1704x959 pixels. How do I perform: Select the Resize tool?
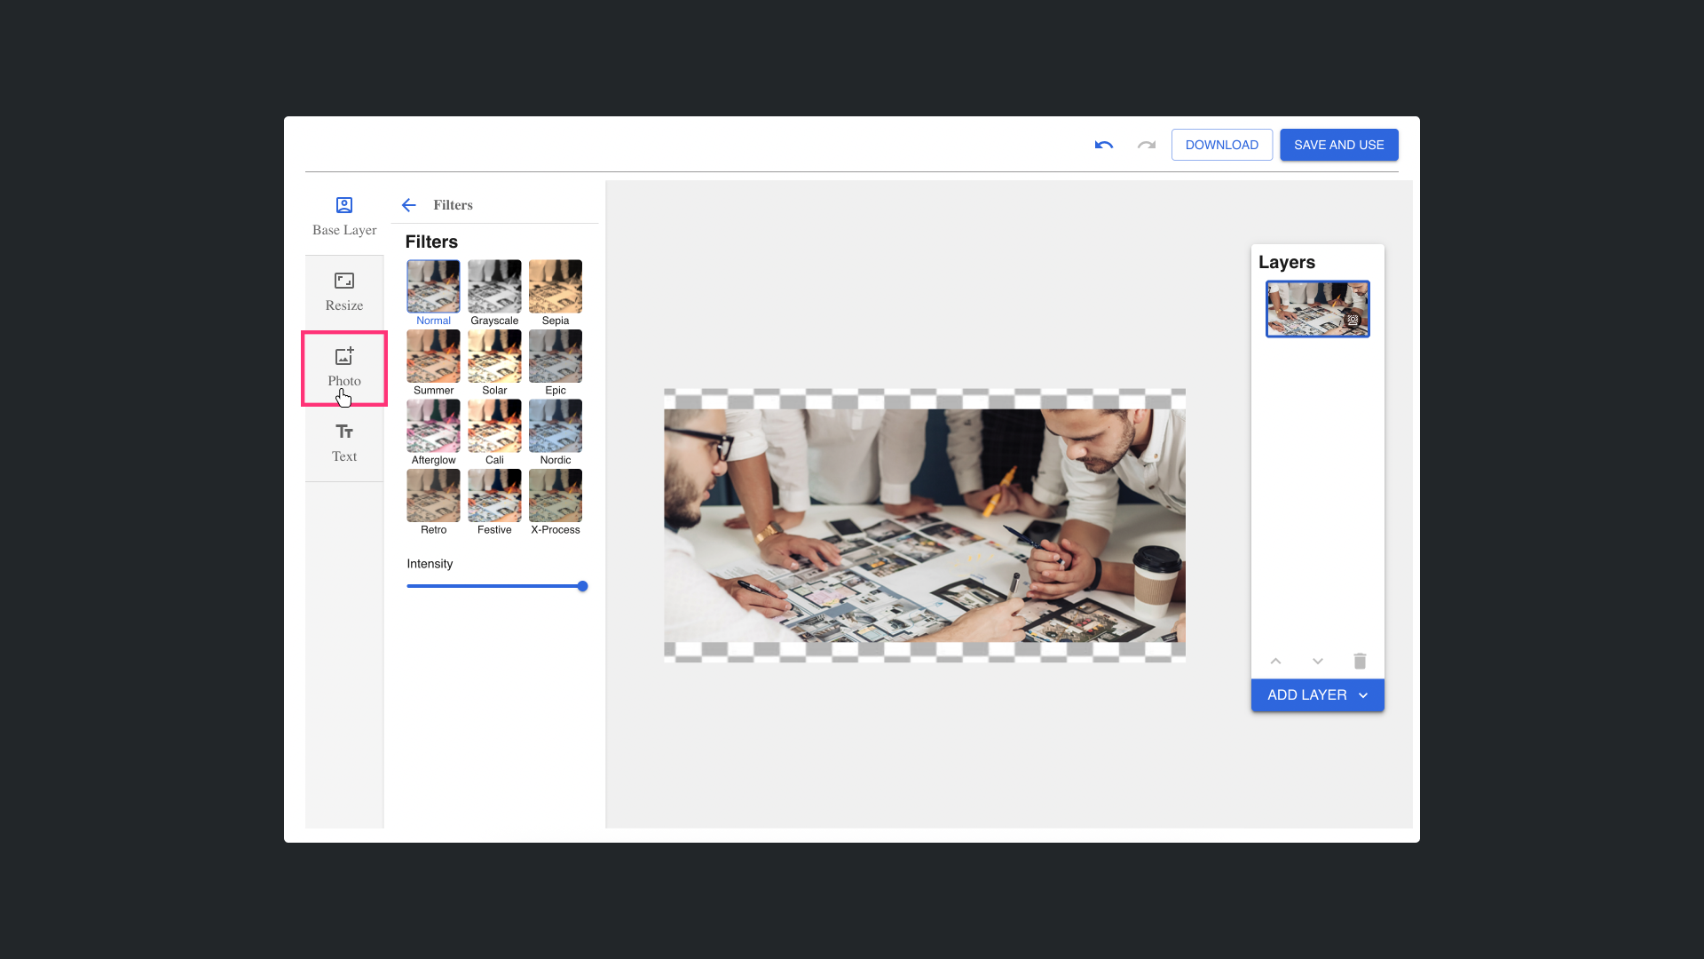[x=344, y=292]
